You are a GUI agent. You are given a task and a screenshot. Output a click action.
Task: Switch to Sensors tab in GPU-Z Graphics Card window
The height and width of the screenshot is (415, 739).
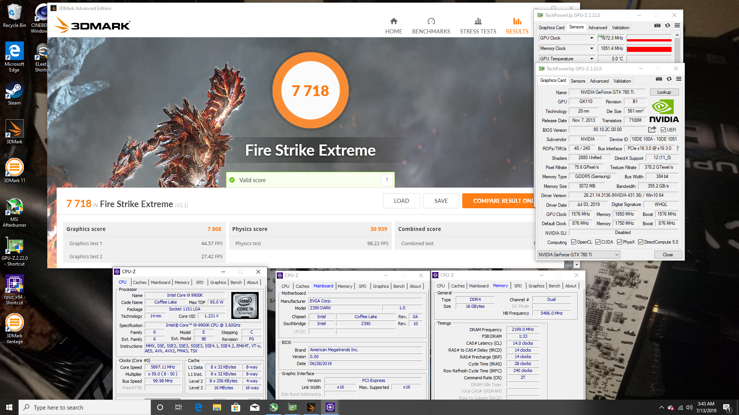(578, 81)
